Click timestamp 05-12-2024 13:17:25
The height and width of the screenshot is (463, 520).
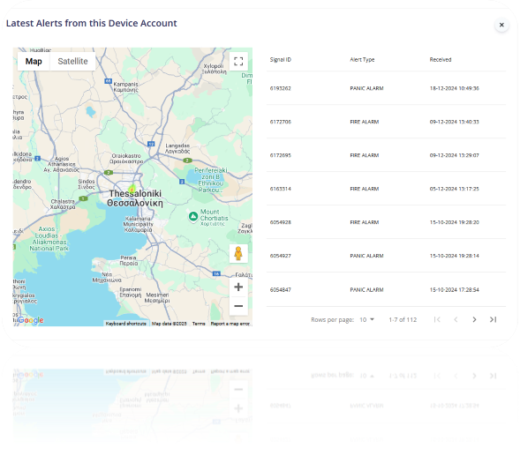pyautogui.click(x=455, y=189)
